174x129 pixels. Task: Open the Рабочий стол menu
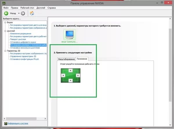[27, 8]
